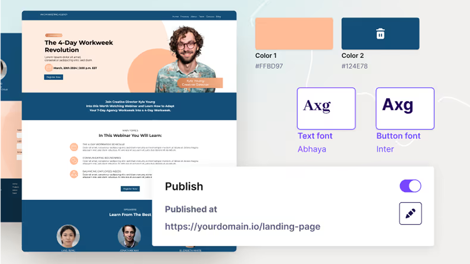Image resolution: width=470 pixels, height=264 pixels.
Task: Select the peach Color 1 swatch
Action: pos(294,33)
